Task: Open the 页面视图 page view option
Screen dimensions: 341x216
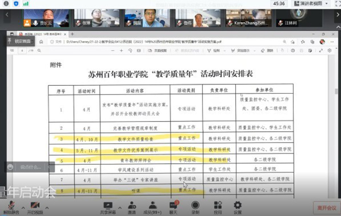Action: click(157, 51)
